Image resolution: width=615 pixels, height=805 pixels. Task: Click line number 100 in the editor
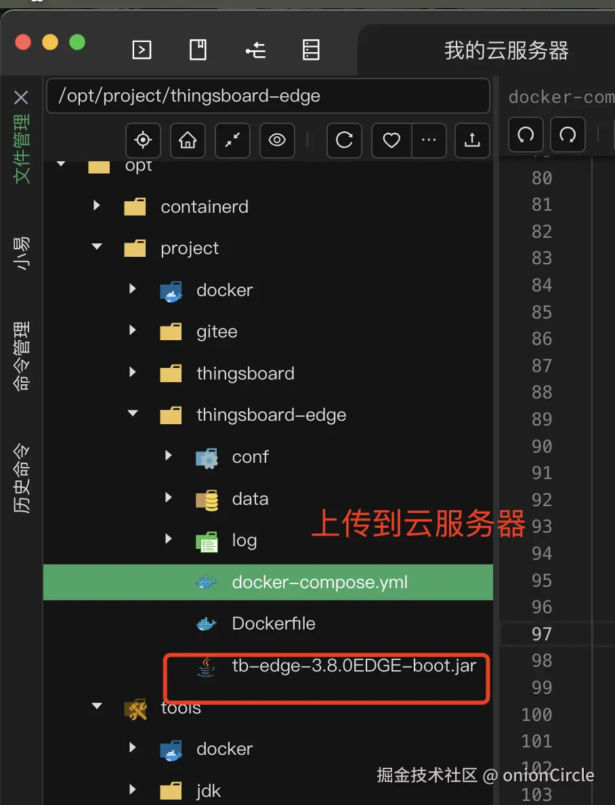536,714
